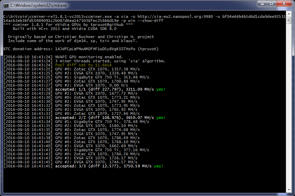Viewport: 295px width, 196px height.
Task: Click the vertical scrollbar thumb
Action: [x=289, y=20]
